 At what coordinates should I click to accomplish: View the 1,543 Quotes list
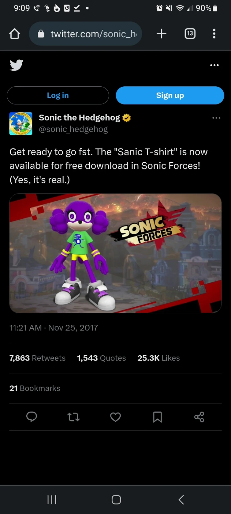coord(101,358)
